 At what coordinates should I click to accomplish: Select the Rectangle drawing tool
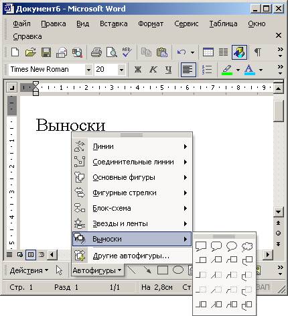[163, 270]
